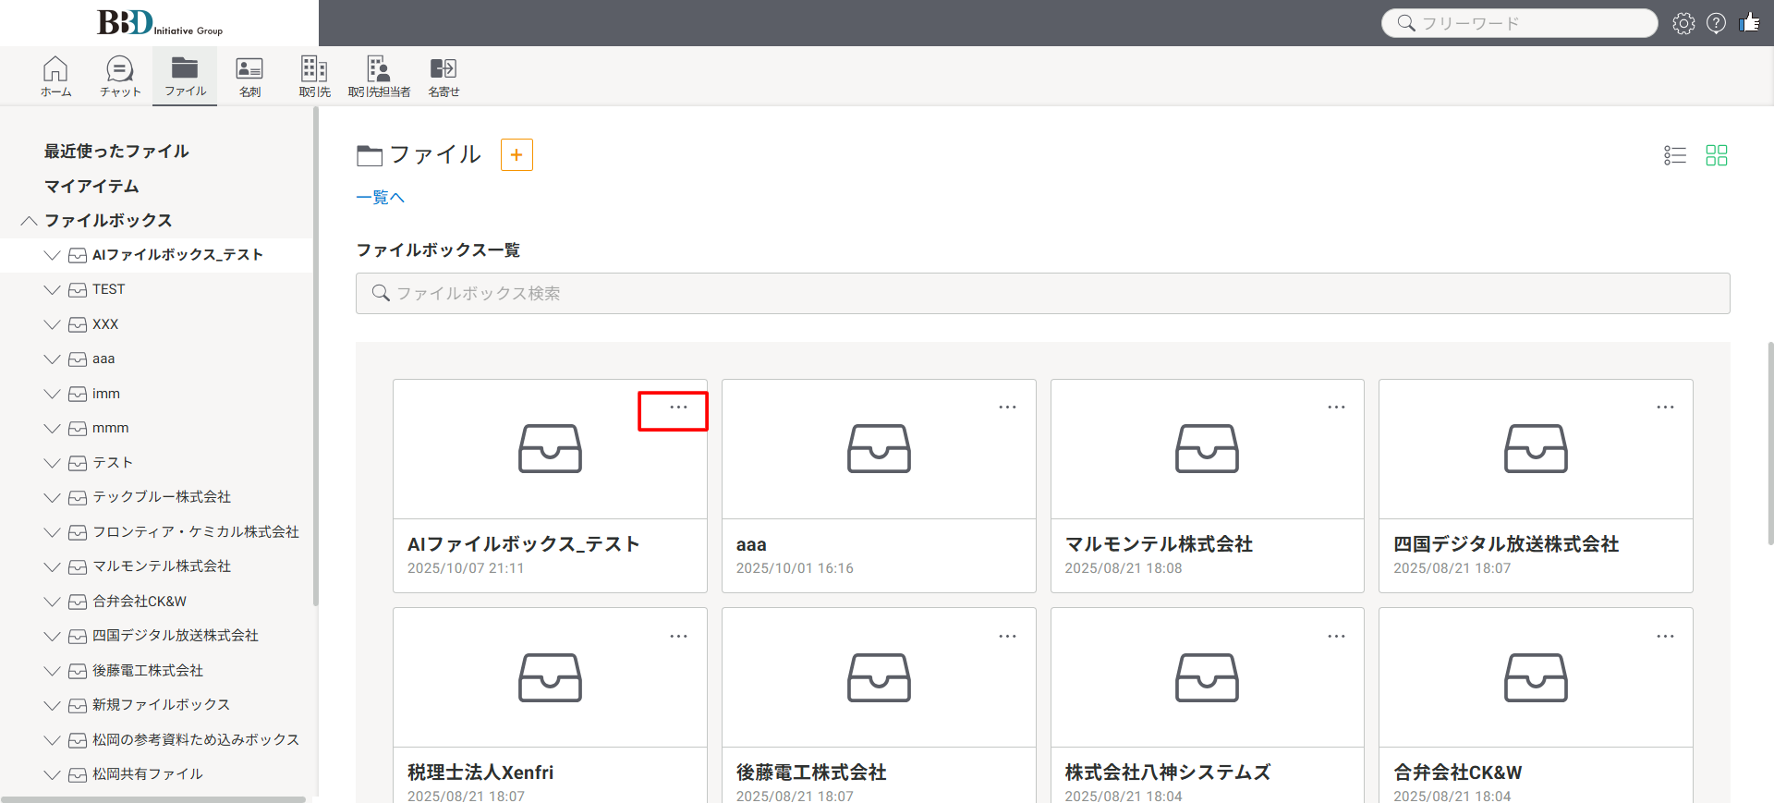Expand the マルモンテル株式会社 tree node
This screenshot has width=1774, height=803.
[52, 566]
